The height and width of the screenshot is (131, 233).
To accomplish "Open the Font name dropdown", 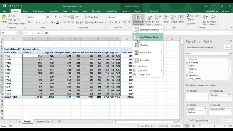I will (45, 17).
